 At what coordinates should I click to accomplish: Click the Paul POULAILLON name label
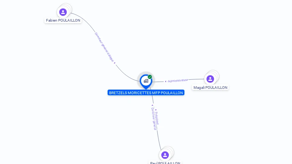(165, 162)
